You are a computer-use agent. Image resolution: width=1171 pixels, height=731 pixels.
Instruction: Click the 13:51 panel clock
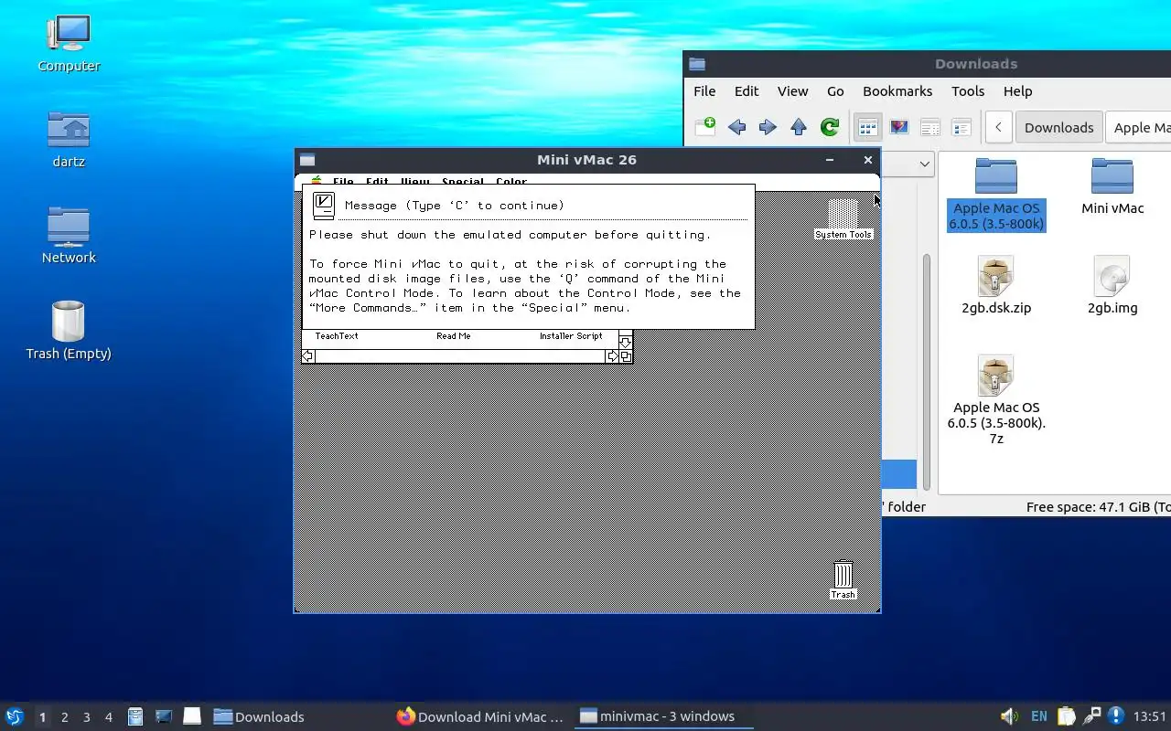click(1149, 717)
